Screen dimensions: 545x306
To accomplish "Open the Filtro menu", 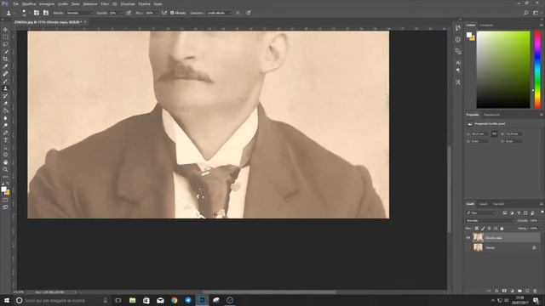I will click(x=105, y=3).
